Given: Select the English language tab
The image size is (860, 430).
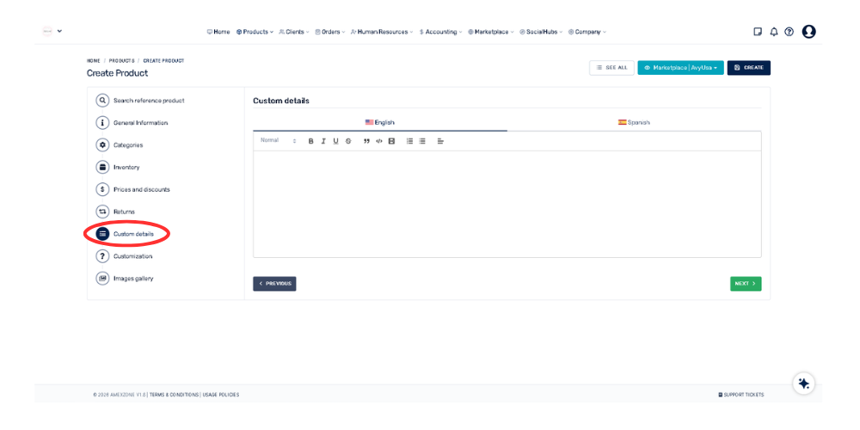Looking at the screenshot, I should [379, 122].
